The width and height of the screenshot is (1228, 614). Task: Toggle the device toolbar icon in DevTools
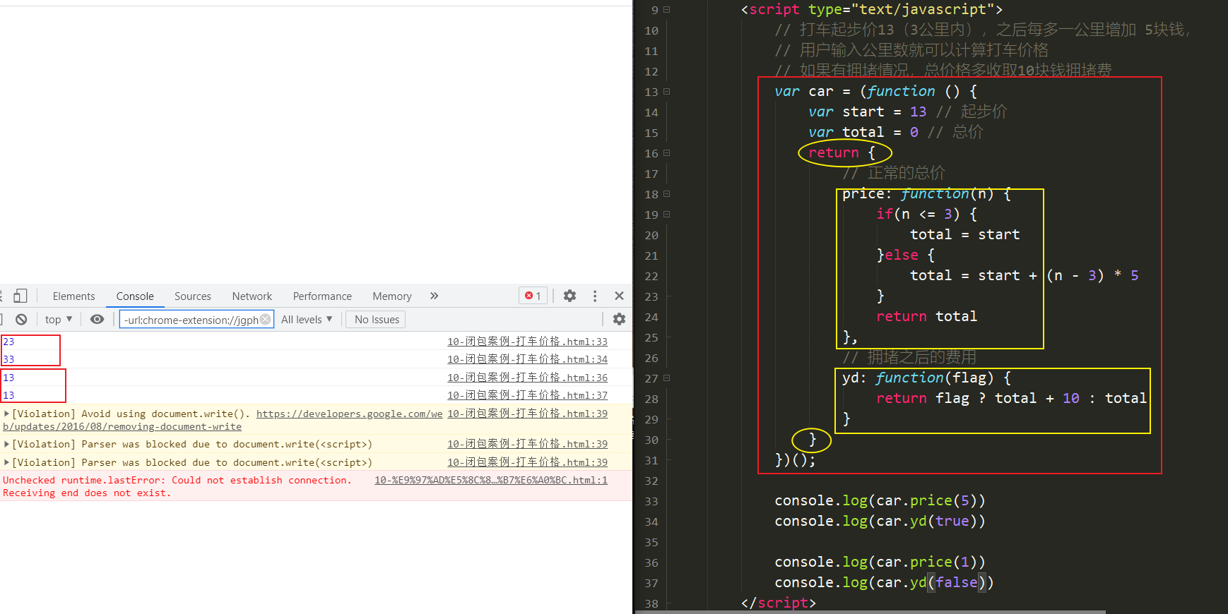click(x=20, y=296)
